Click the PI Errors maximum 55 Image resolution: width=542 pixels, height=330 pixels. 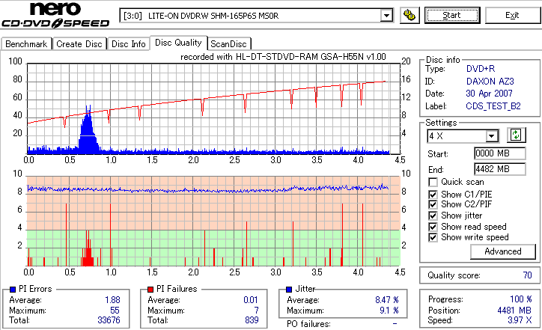click(x=115, y=311)
